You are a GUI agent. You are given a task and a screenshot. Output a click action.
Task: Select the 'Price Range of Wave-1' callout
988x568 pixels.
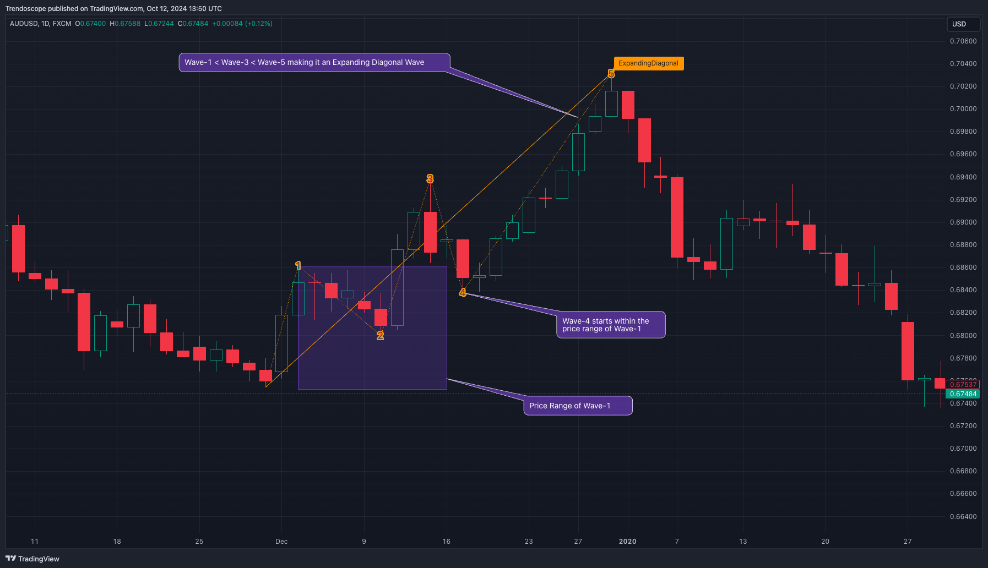[578, 406]
